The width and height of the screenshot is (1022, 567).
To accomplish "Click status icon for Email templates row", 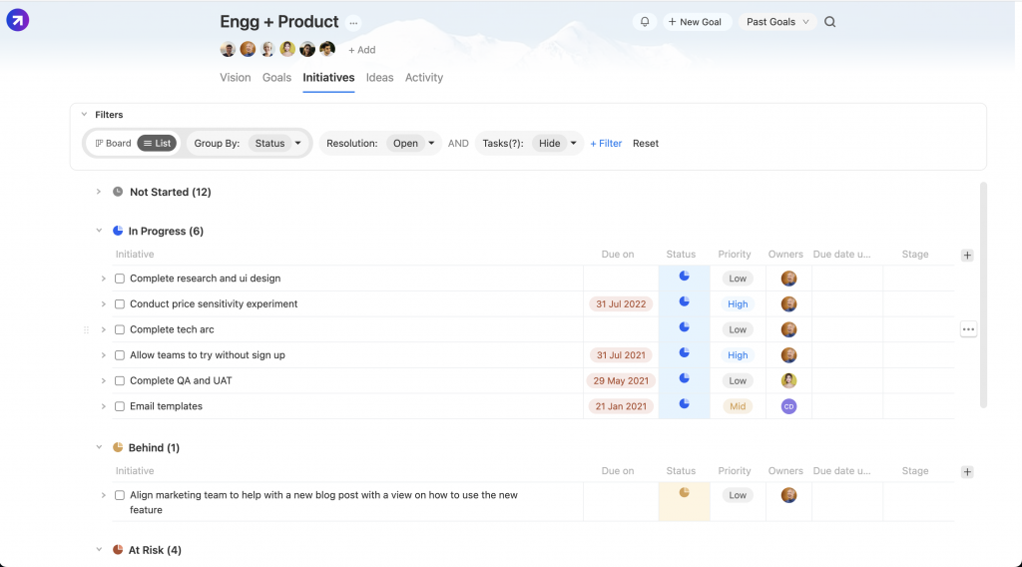I will 684,403.
